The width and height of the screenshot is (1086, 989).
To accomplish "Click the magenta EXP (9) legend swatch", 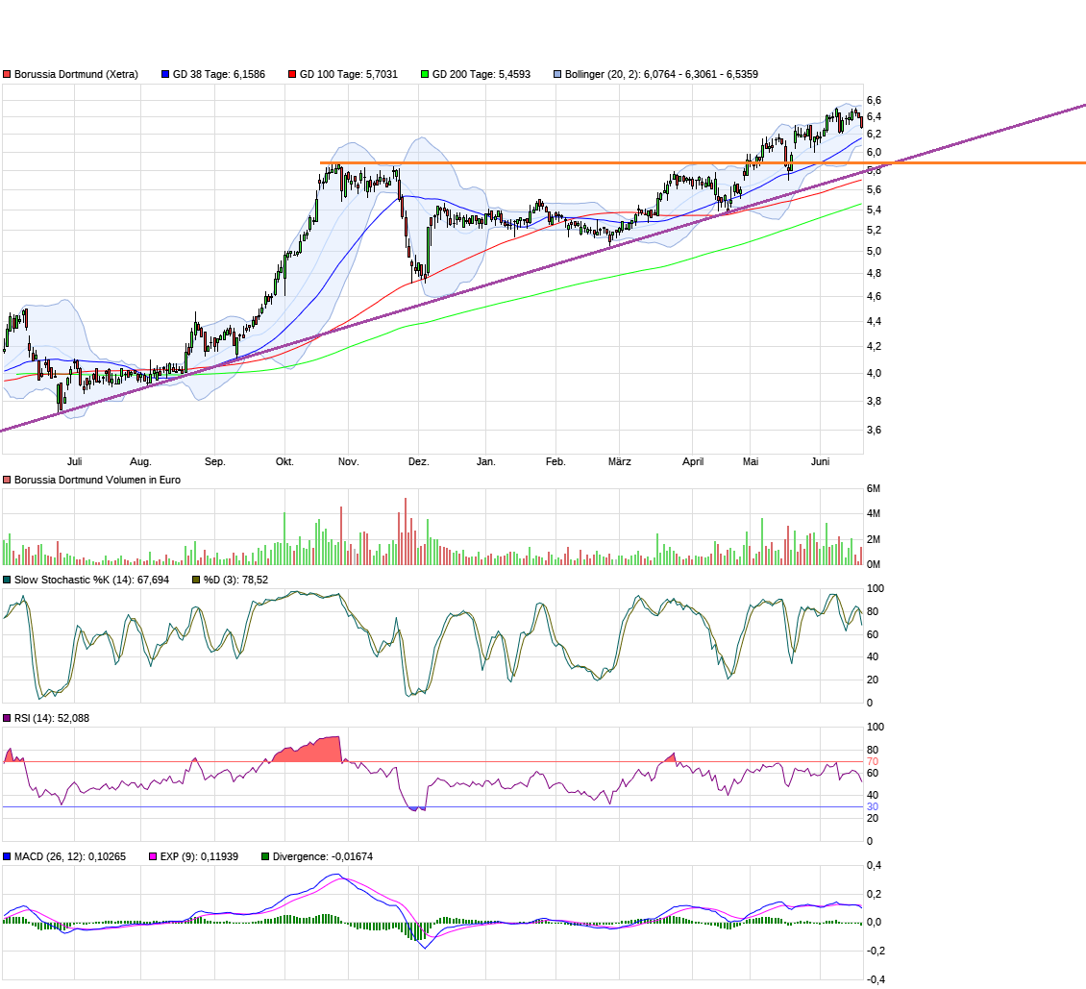I will (153, 856).
